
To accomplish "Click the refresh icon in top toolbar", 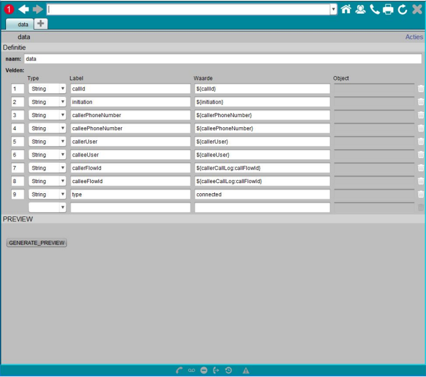I will (402, 9).
